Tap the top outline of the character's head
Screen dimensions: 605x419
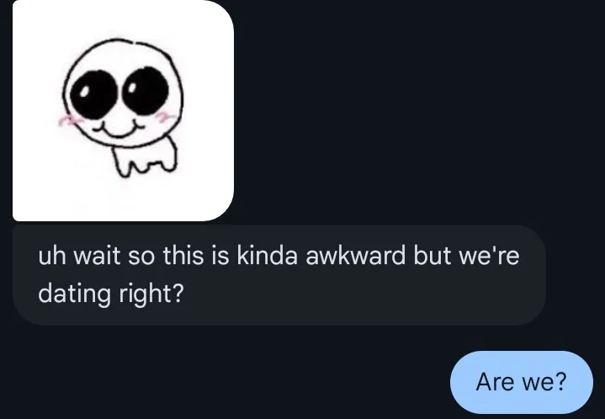click(x=119, y=41)
